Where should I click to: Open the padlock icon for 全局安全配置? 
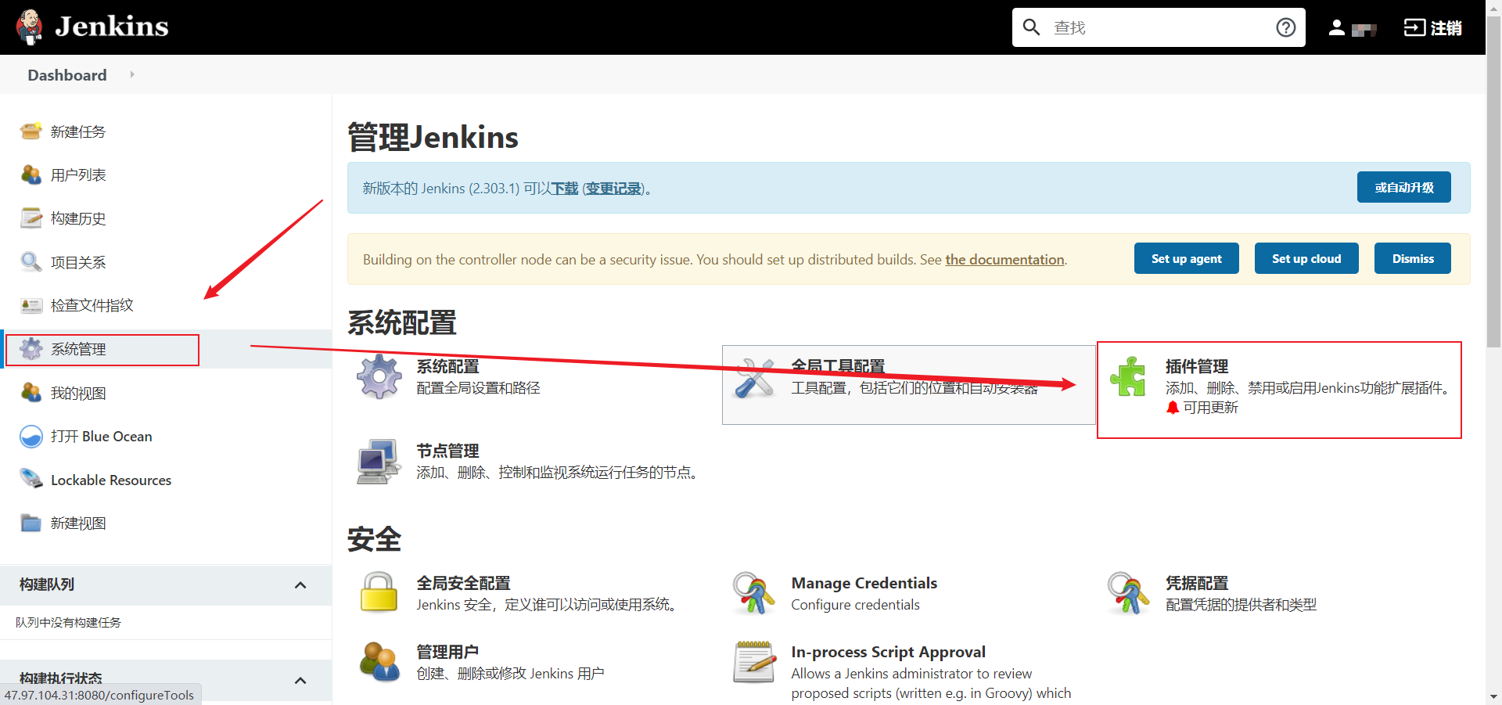[379, 592]
